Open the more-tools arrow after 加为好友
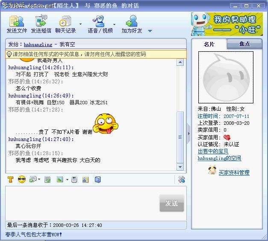 pyautogui.click(x=150, y=31)
